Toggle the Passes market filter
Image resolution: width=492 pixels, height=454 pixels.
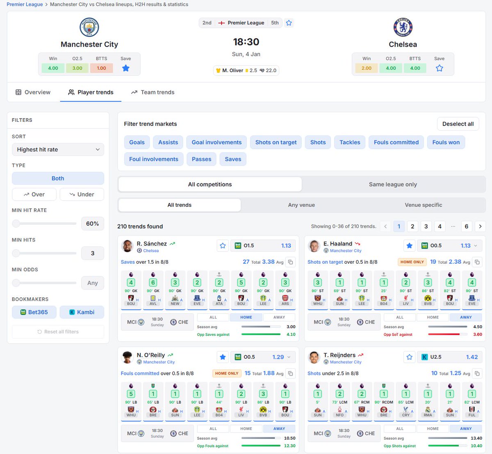pos(201,159)
